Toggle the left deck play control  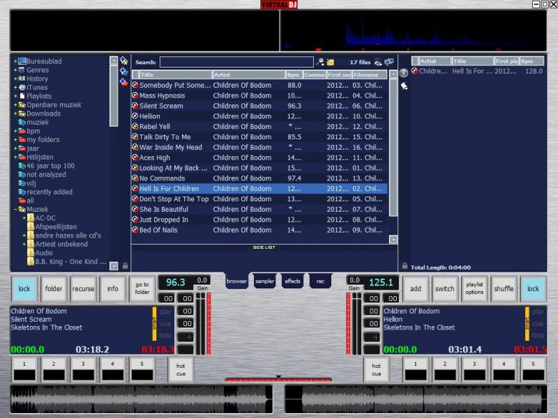[165, 311]
